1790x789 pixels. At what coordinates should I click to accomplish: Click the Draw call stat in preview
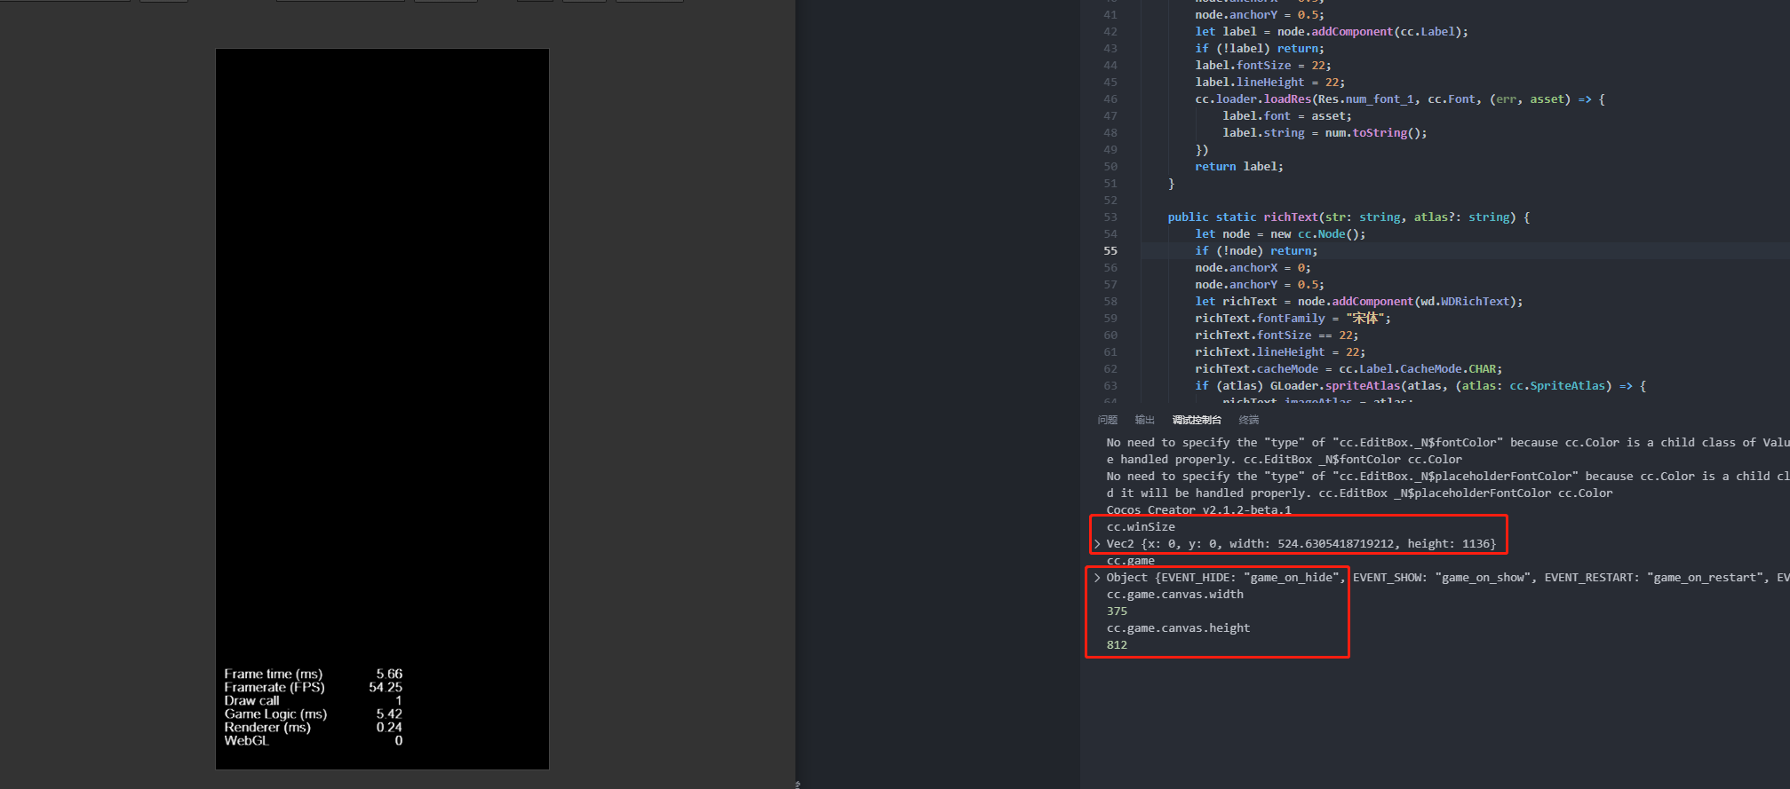(x=313, y=701)
